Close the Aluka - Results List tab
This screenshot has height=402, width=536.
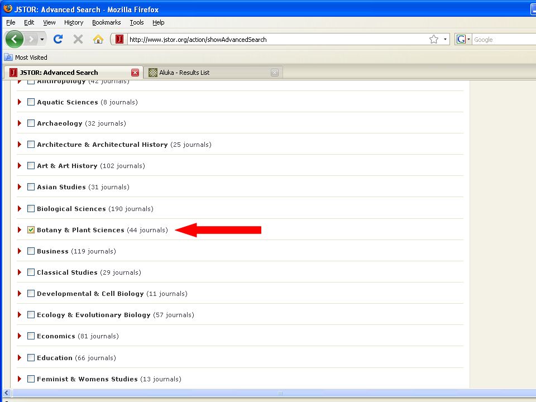(x=275, y=73)
